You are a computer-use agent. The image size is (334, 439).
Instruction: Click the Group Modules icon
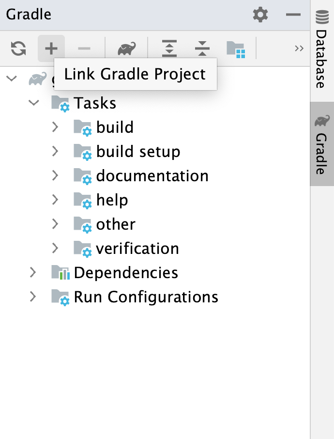coord(237,48)
